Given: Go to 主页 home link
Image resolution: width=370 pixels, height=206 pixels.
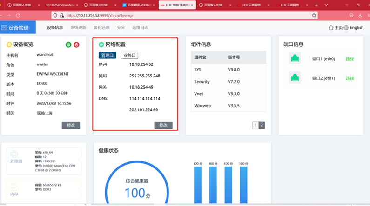Looking at the screenshot, I should [x=339, y=27].
